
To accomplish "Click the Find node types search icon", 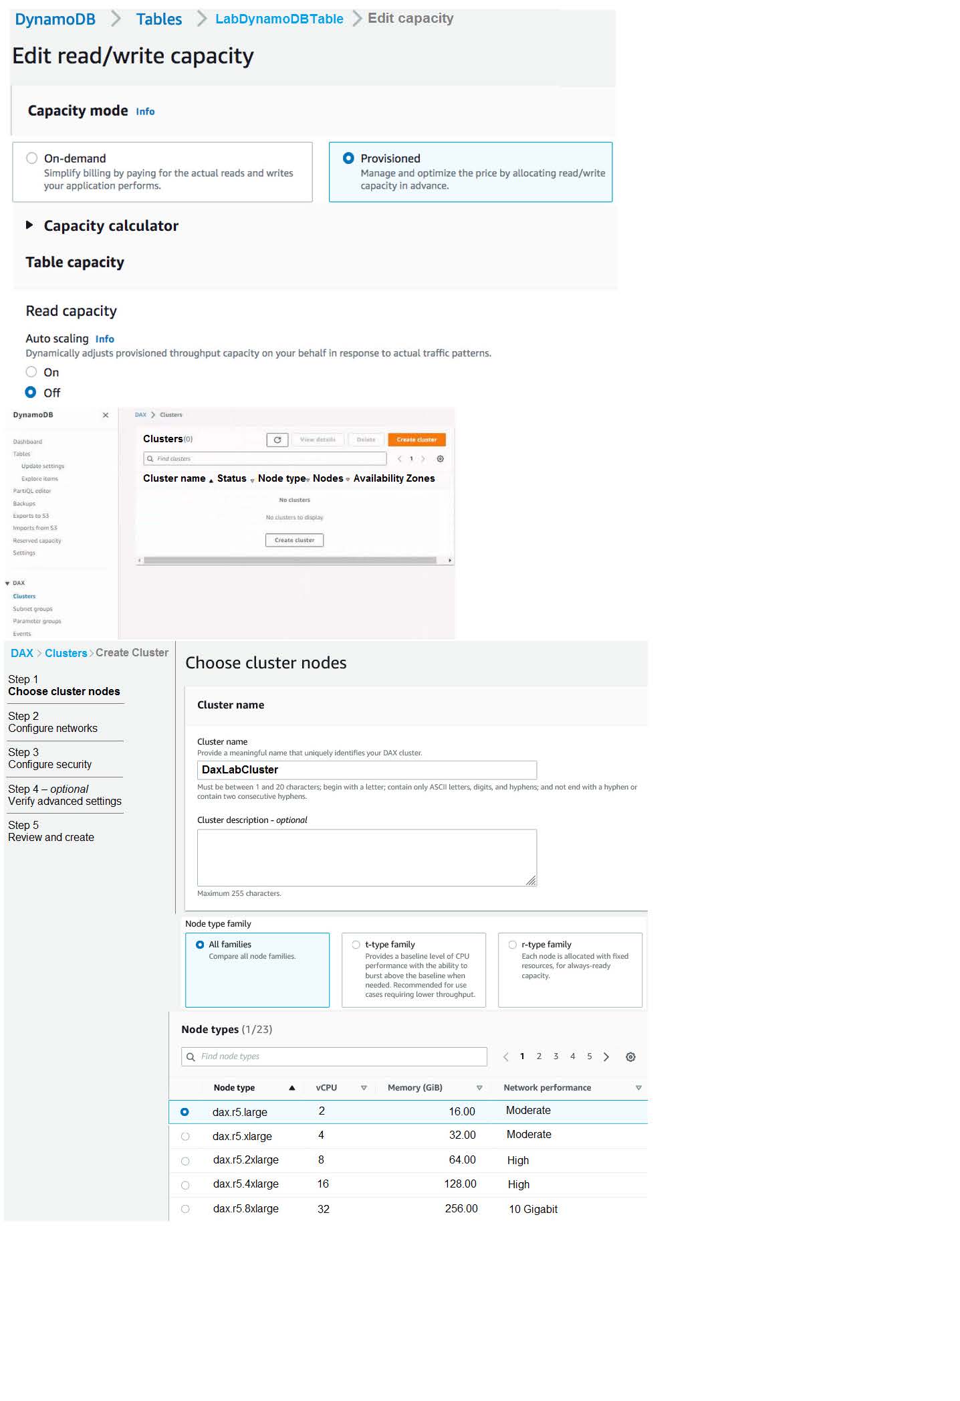I will click(x=191, y=1057).
